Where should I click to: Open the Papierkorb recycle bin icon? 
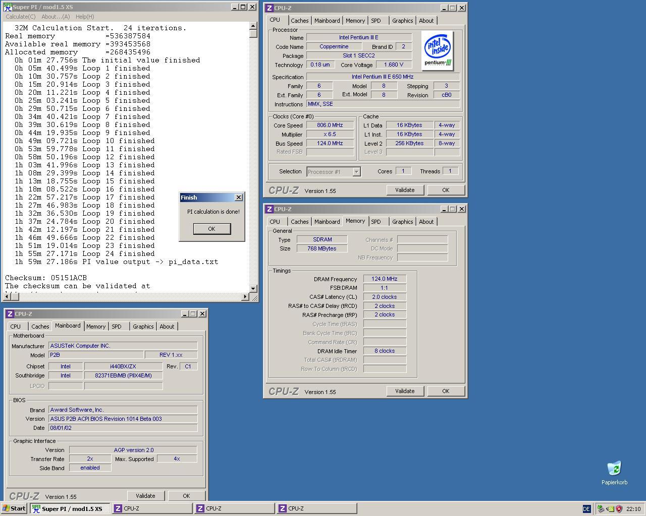click(614, 473)
